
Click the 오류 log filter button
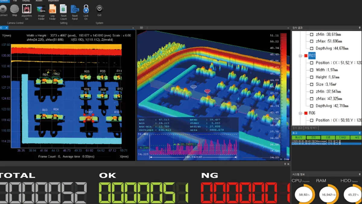328,138
